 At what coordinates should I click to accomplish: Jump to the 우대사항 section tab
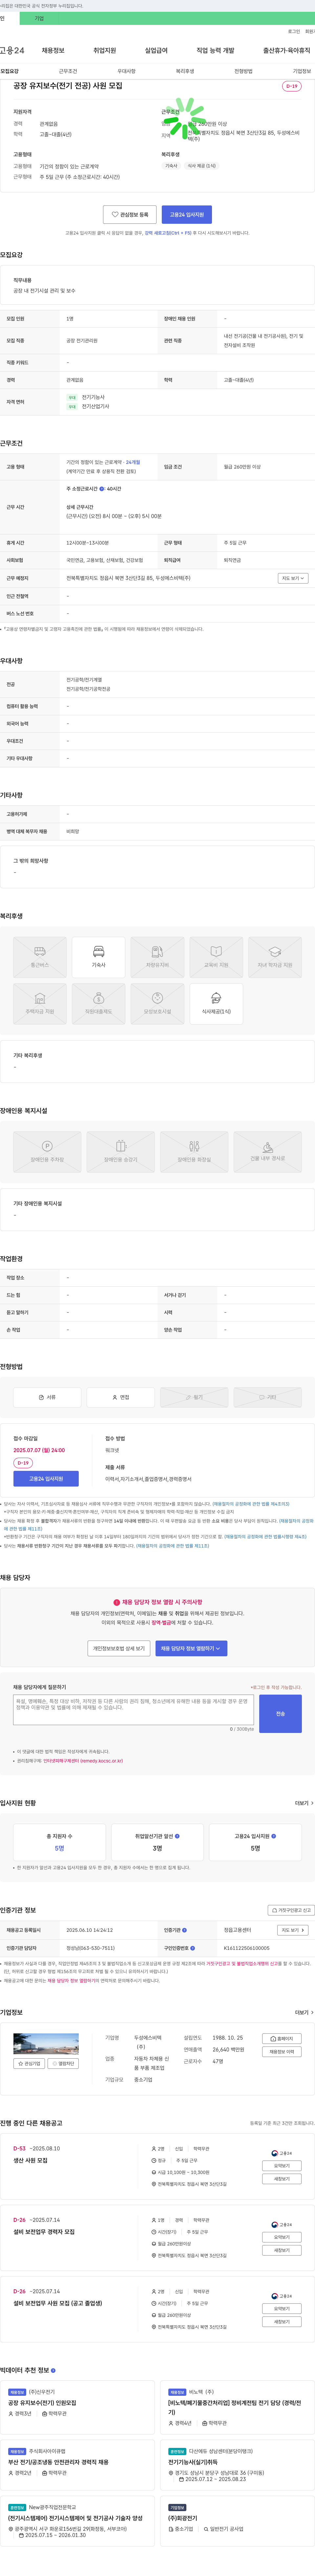126,71
